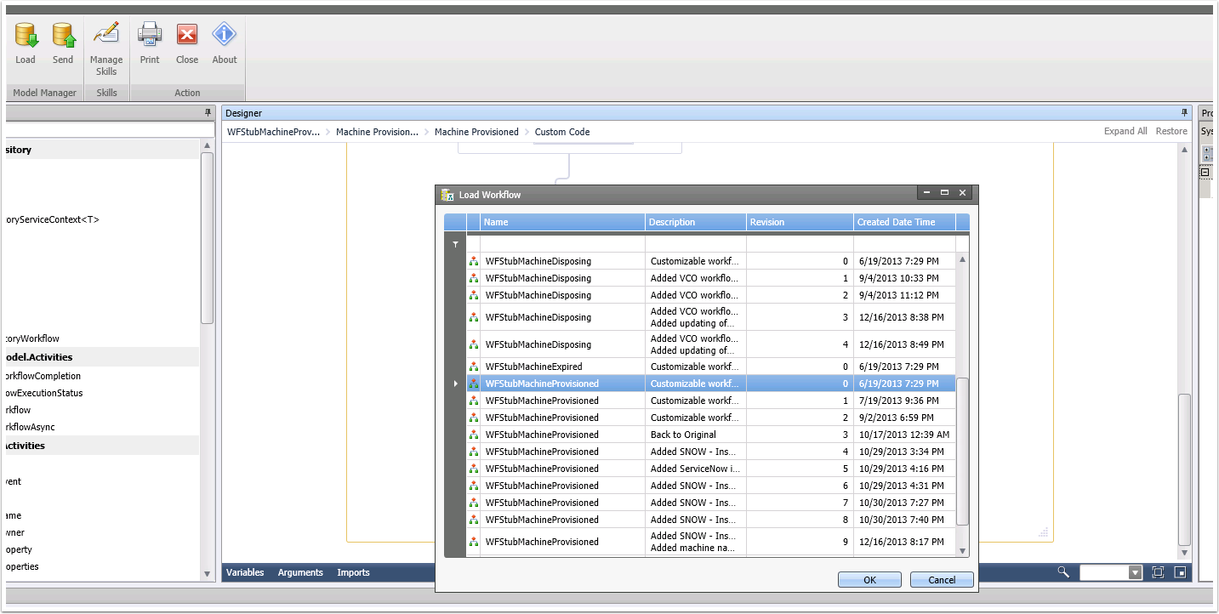Click the Load model icon
The width and height of the screenshot is (1219, 614).
pyautogui.click(x=26, y=35)
